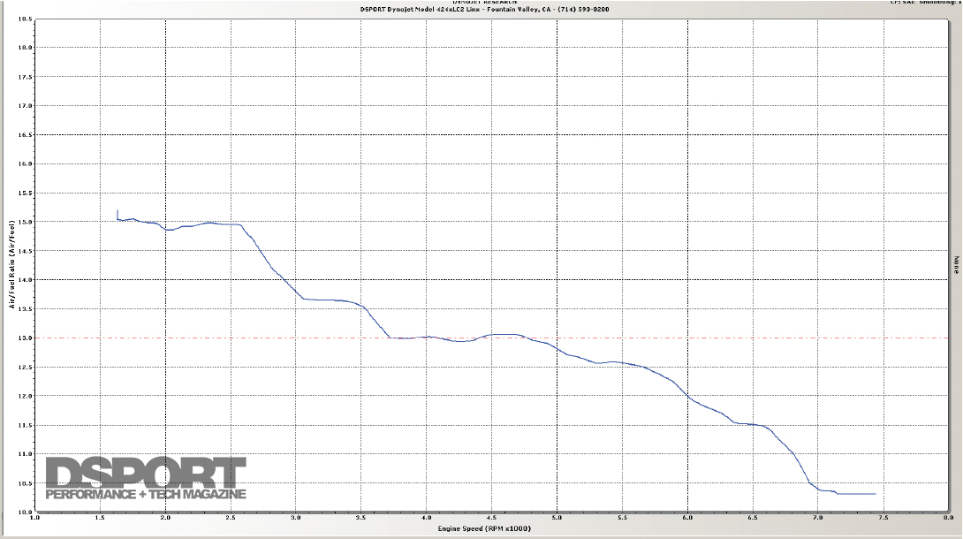
Task: Click the 1.0 tick on the RPM axis
Action: pos(35,518)
